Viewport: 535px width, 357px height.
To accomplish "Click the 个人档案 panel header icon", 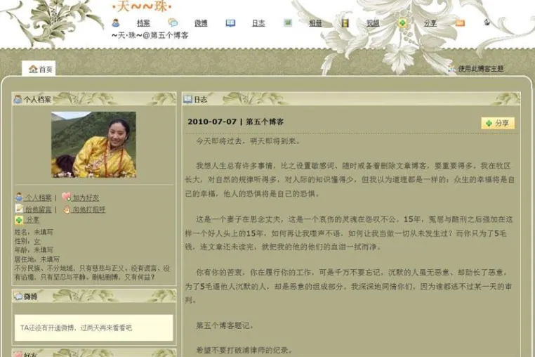I will [x=18, y=99].
